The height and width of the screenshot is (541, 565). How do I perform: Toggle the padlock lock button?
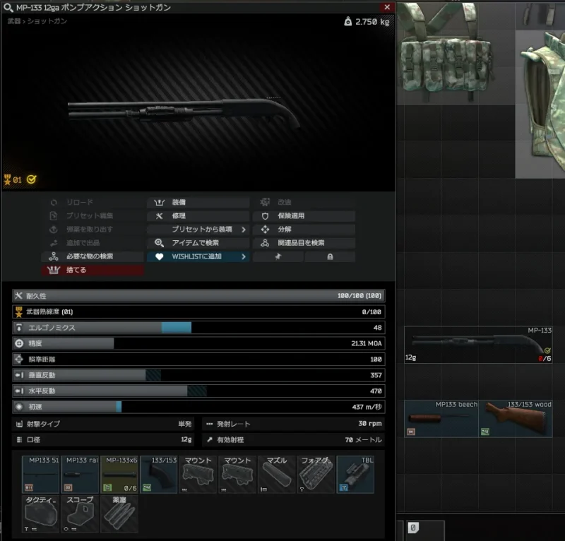[330, 257]
